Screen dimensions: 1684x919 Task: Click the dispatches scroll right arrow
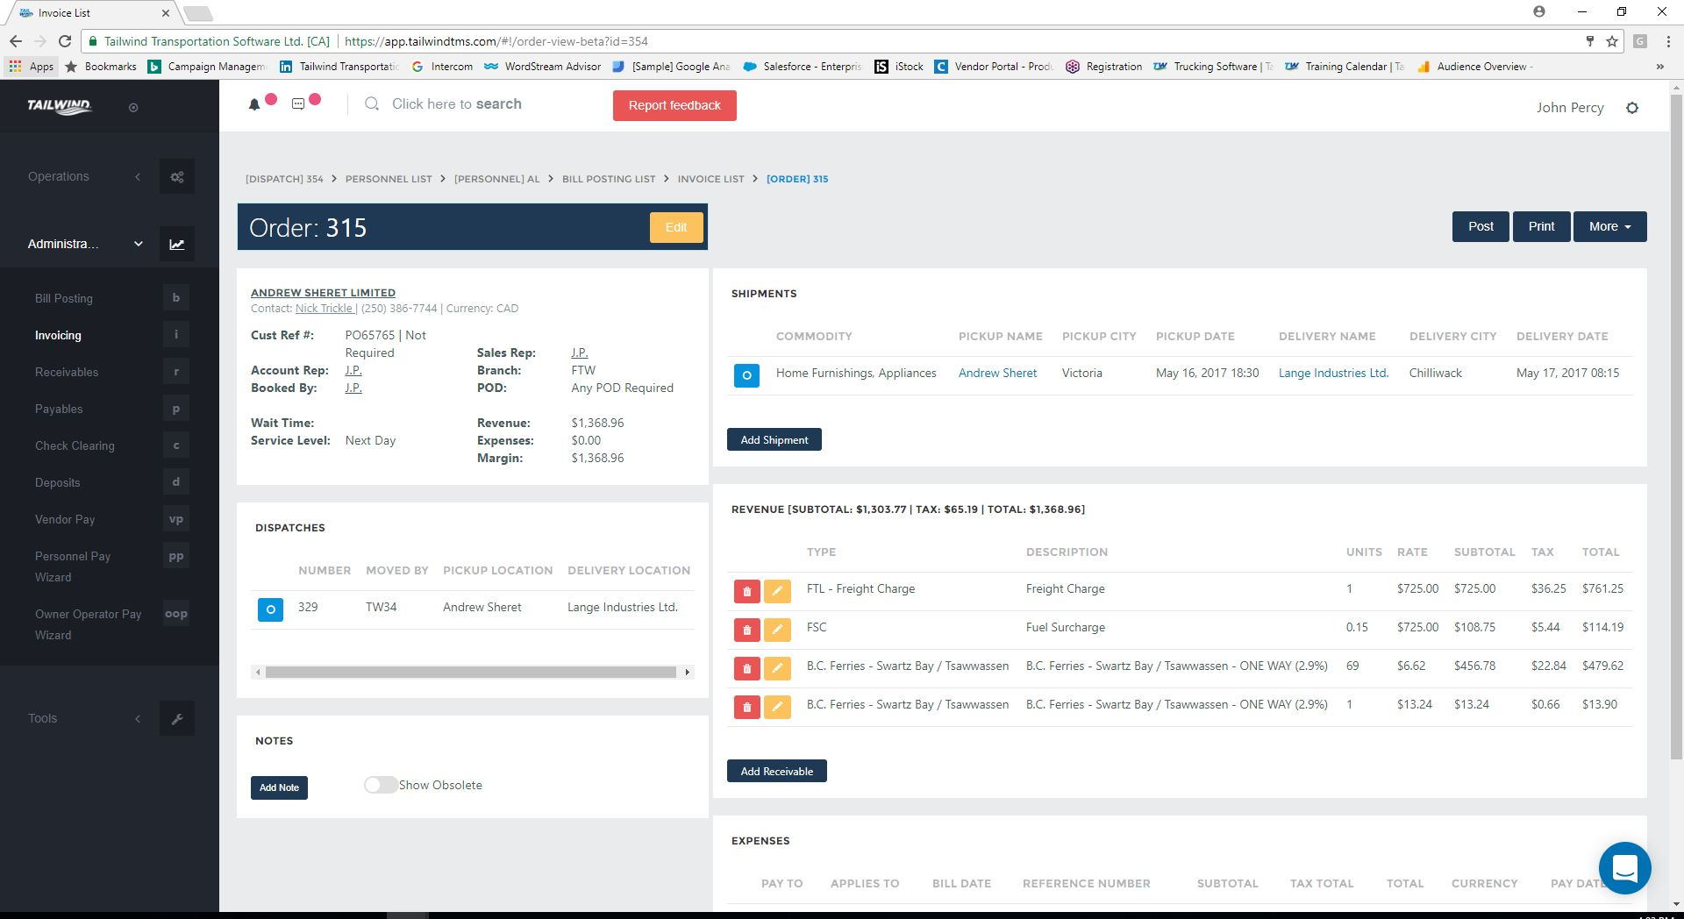(x=688, y=673)
